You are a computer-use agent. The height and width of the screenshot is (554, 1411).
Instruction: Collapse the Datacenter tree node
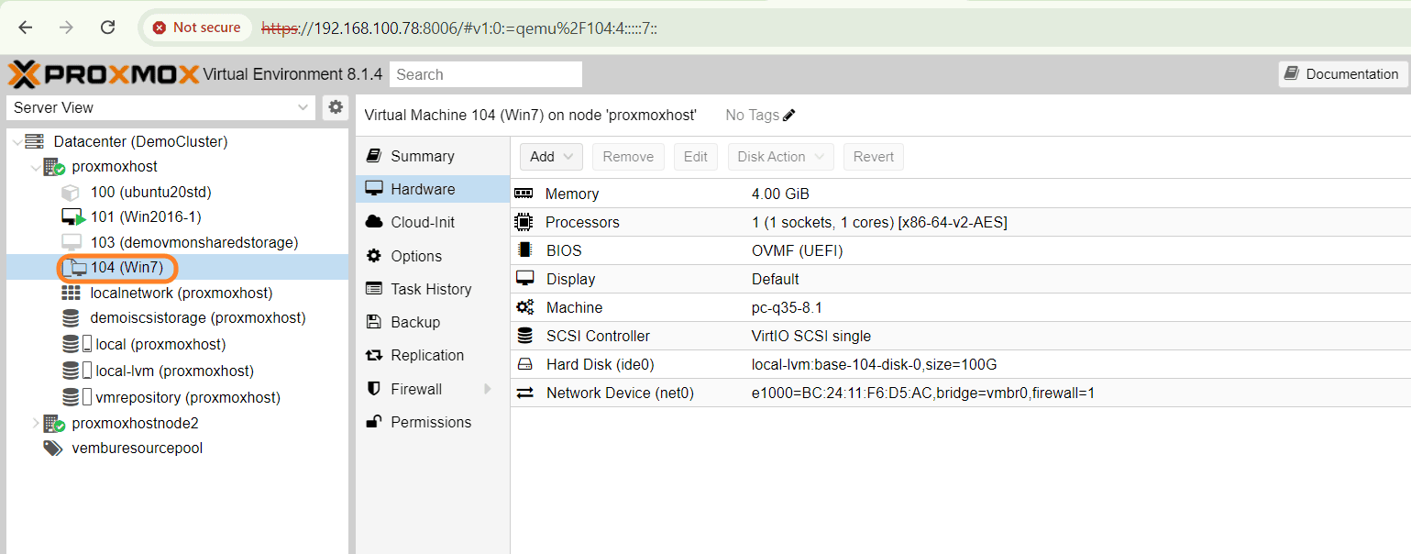pos(17,141)
